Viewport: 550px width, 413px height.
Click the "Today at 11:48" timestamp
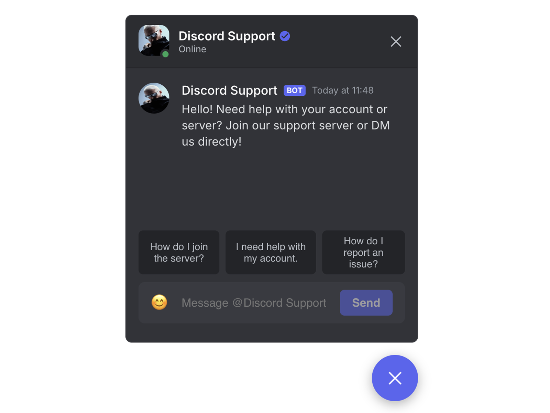coord(343,91)
